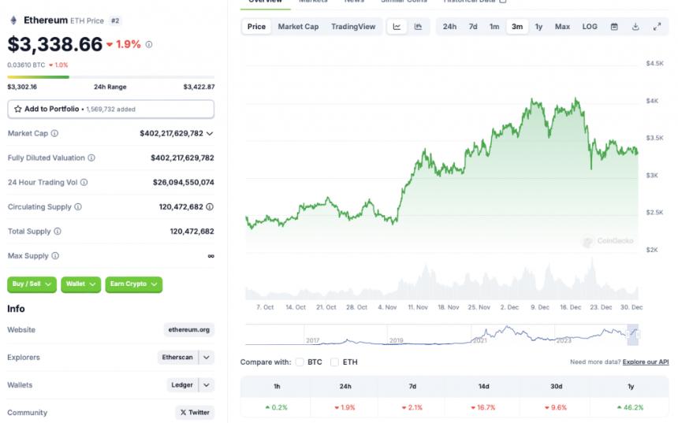Select the Price chart tab

(256, 27)
